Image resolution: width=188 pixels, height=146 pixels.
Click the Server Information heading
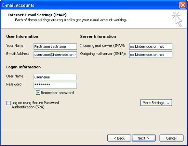point(98,36)
